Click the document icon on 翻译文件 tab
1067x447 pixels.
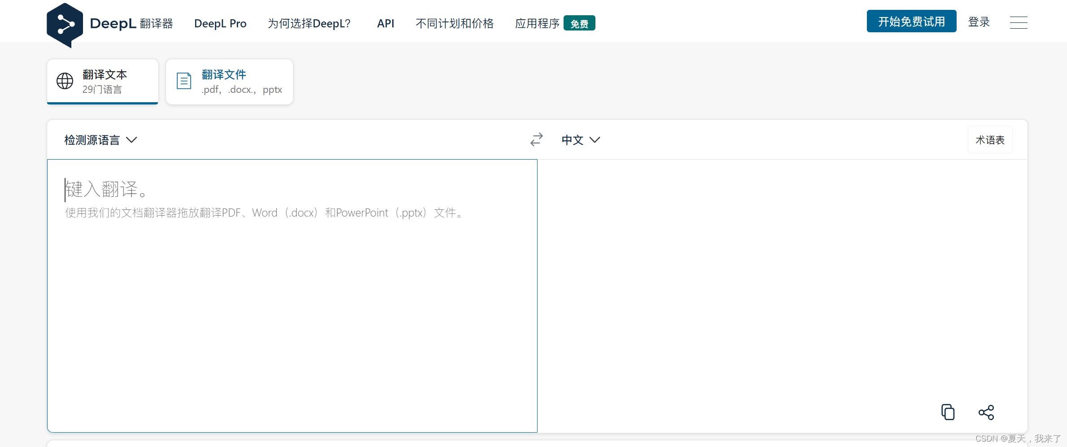click(184, 81)
